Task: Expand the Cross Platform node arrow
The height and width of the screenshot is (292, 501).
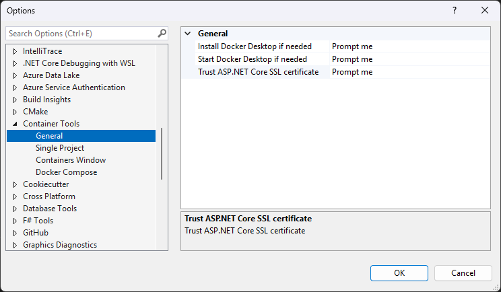Action: [x=15, y=196]
